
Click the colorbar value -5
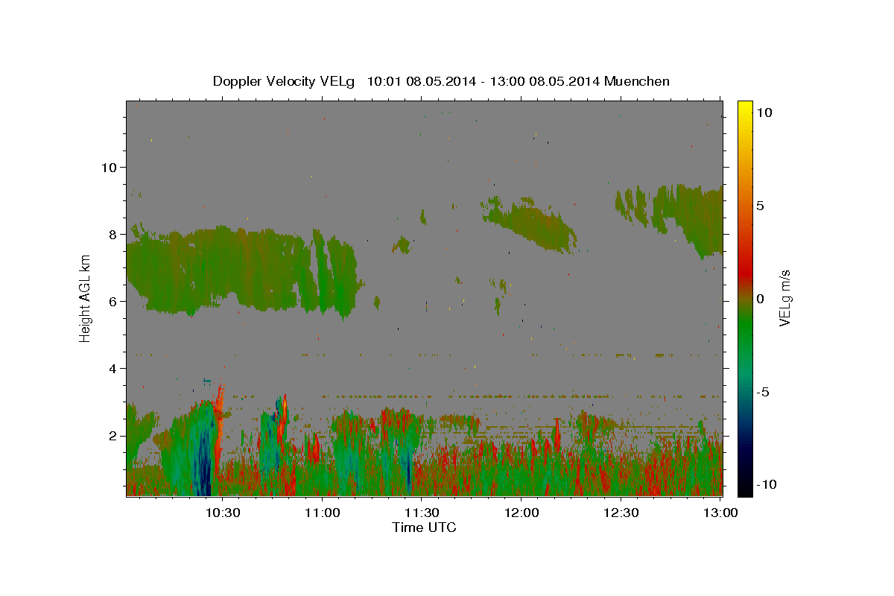pyautogui.click(x=763, y=392)
